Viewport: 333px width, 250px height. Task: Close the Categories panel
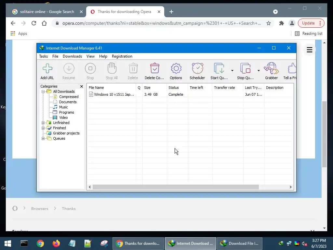pos(82,86)
